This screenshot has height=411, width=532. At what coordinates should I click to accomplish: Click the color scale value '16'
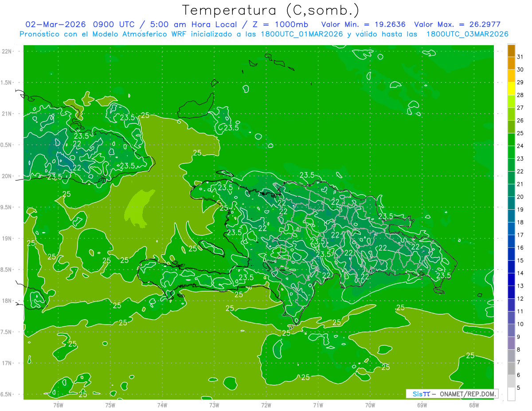click(520, 248)
